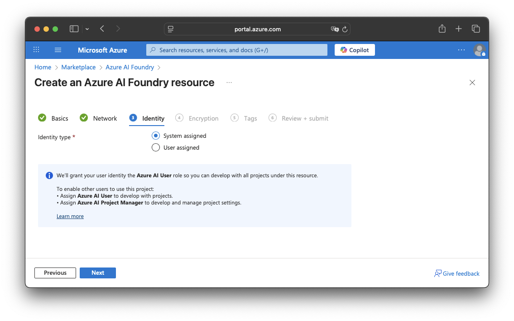Open Give feedback link

point(456,273)
